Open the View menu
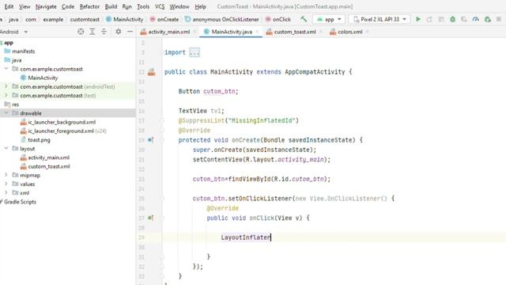Screen dimensions: 506x285 tap(25, 6)
